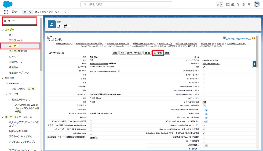Click the 設定 breadcrumb link
Screen dimensions: 263x151
coord(59,22)
